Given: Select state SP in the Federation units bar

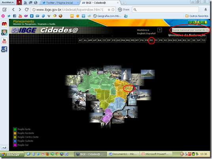Looking at the screenshot, I should click(x=199, y=40).
